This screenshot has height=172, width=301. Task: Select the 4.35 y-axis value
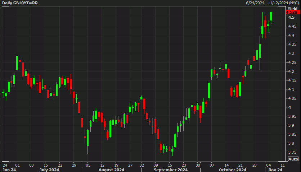pos(292,44)
